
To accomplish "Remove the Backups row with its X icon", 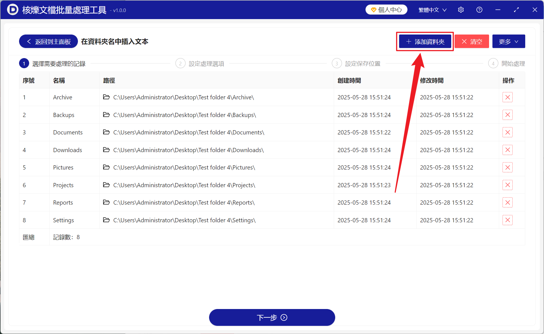I will [x=507, y=115].
